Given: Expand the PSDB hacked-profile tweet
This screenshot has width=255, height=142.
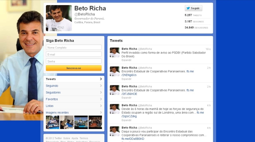Looking at the screenshot, I should (127, 60).
